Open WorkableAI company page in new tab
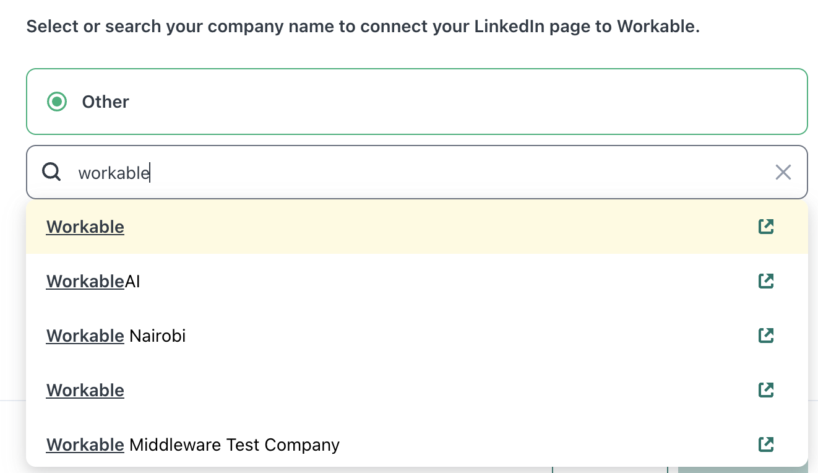Image resolution: width=818 pixels, height=473 pixels. point(766,281)
